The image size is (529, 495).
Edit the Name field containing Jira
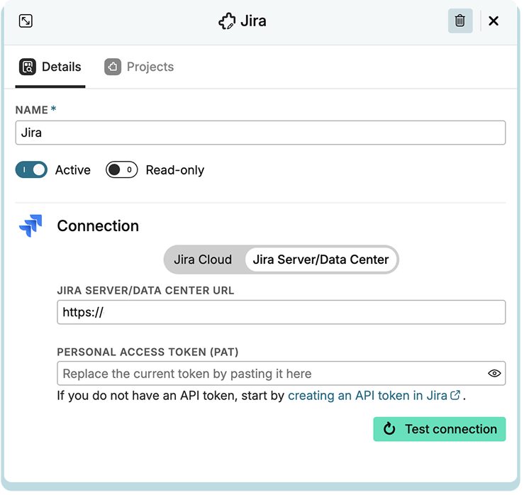(260, 133)
